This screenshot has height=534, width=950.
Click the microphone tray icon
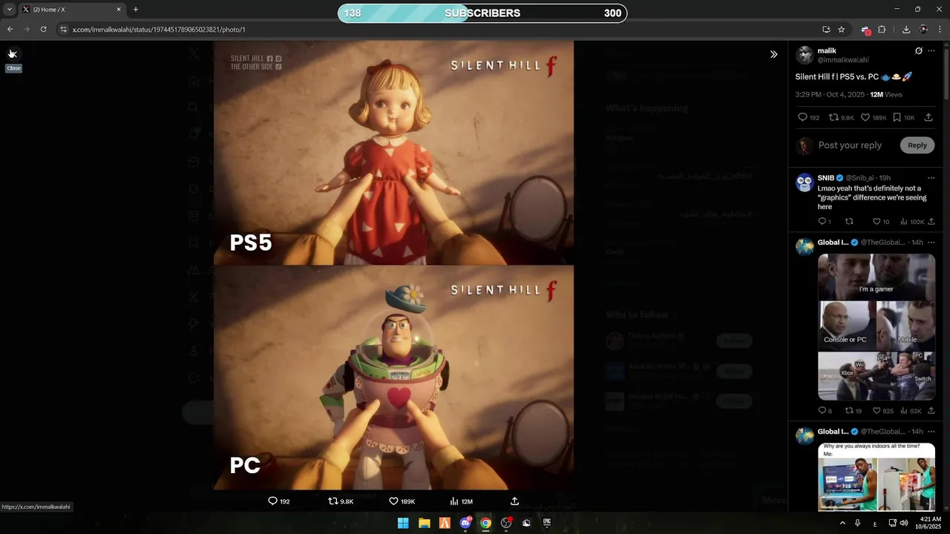tap(858, 523)
